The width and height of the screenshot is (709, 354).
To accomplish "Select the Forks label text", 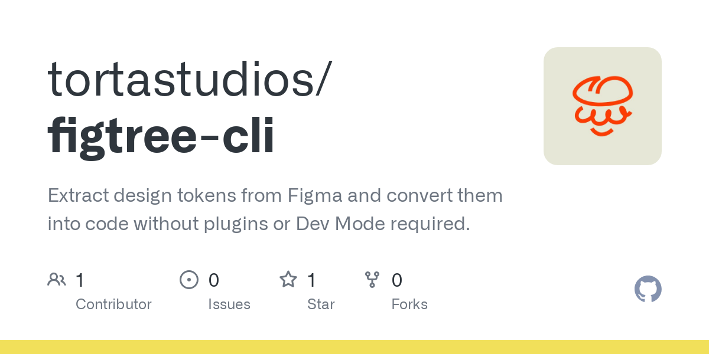I will [409, 304].
